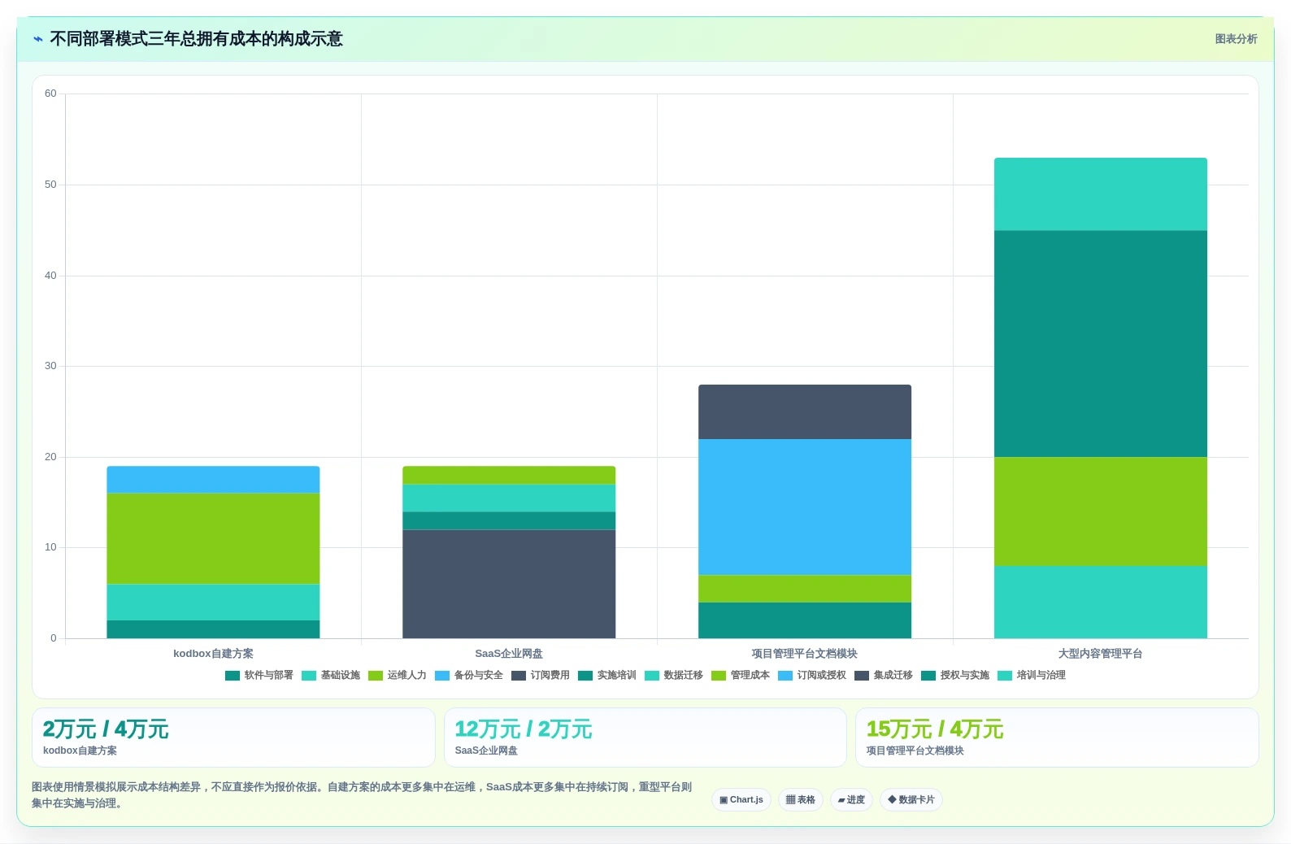
Task: Toggle the 运维人力 legend item
Action: coord(398,676)
